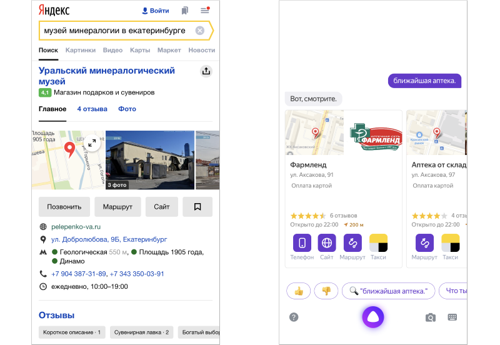Call the number +7 343 350-03-91
The width and height of the screenshot is (500, 345).
tap(137, 274)
